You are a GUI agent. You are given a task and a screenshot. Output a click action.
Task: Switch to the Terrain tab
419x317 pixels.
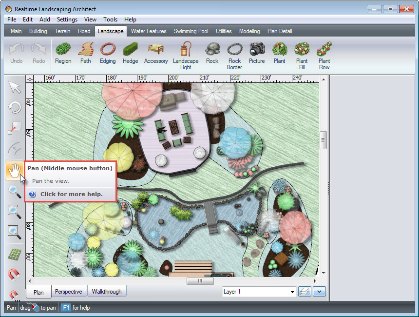point(62,31)
